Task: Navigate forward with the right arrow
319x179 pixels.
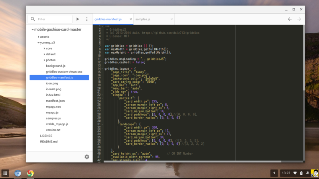Action: 299,19
